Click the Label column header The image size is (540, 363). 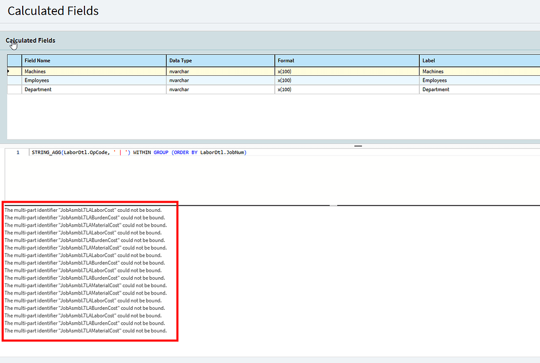click(x=480, y=61)
